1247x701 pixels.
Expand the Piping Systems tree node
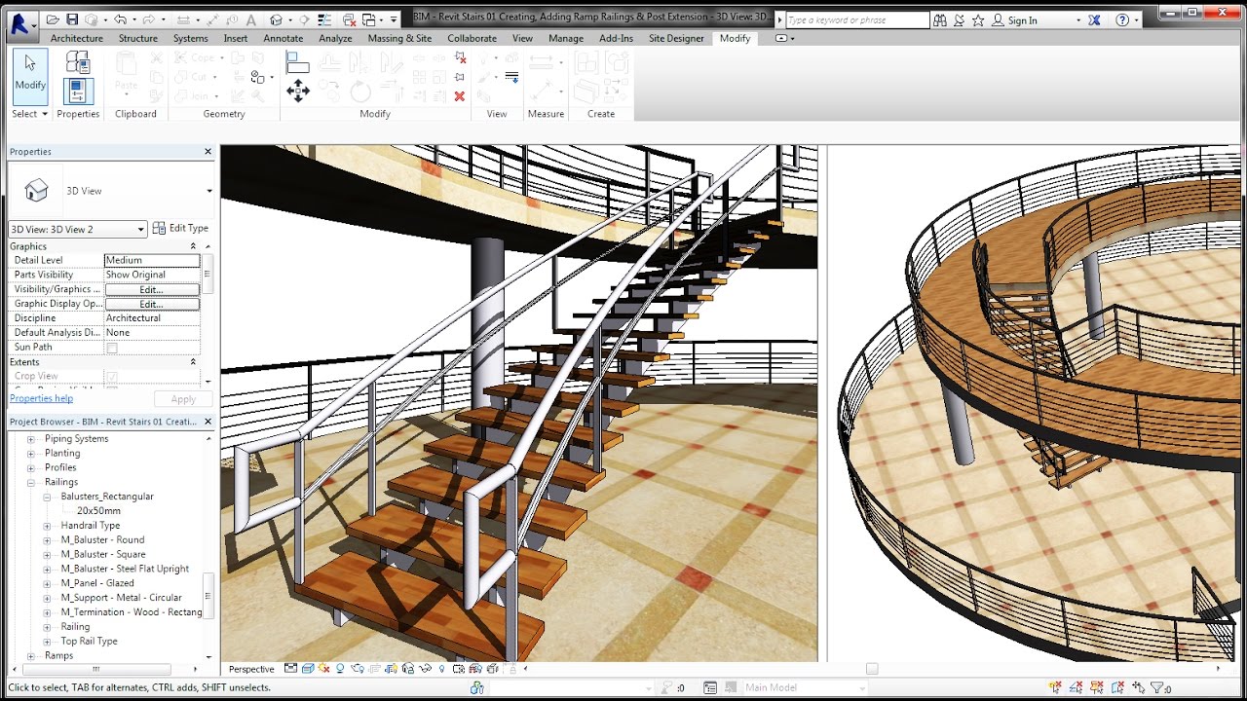pos(31,439)
